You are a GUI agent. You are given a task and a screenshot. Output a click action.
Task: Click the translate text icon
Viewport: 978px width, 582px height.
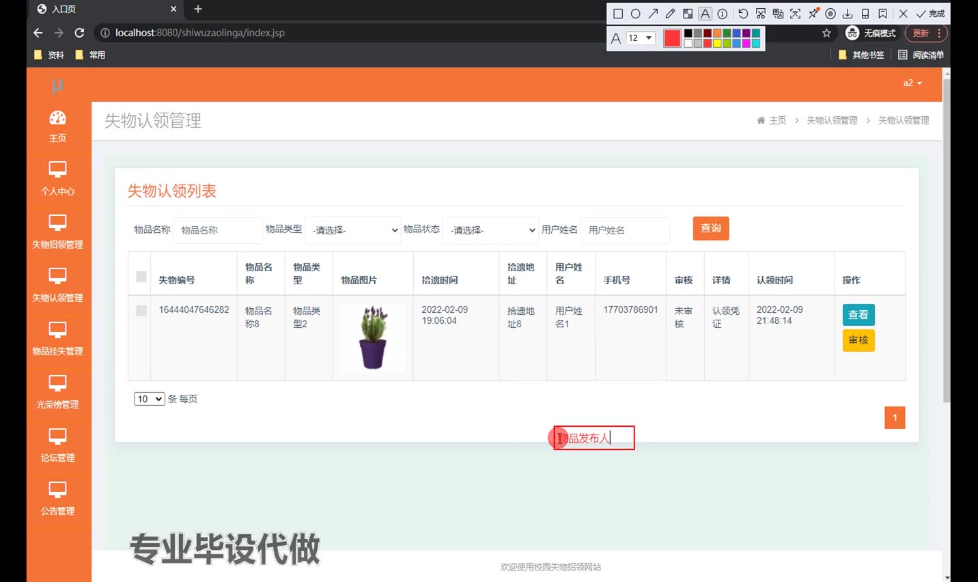point(778,14)
